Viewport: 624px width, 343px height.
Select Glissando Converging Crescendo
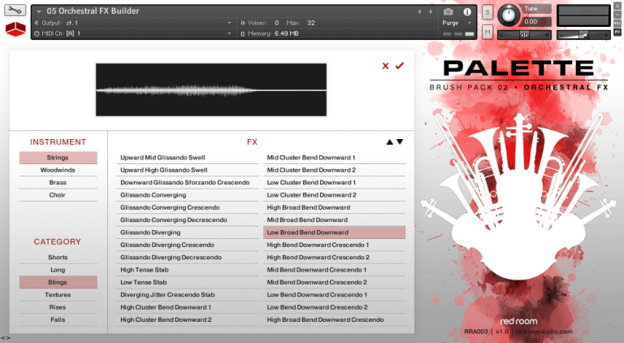coord(188,207)
